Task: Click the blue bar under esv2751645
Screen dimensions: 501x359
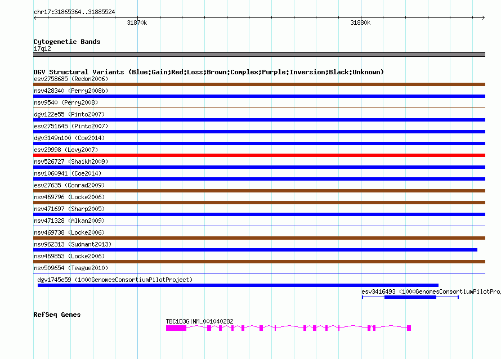Action: (259, 132)
